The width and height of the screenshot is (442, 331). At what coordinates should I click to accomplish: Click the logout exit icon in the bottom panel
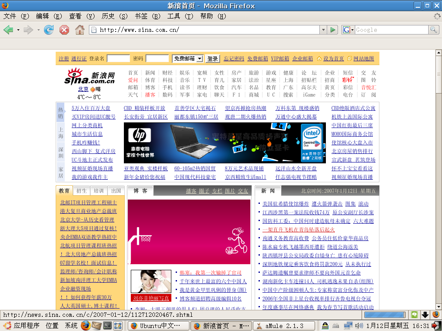click(x=437, y=326)
